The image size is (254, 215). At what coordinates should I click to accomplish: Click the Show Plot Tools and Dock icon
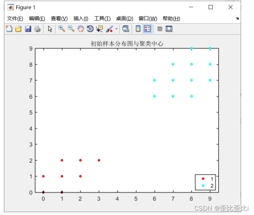[169, 29]
